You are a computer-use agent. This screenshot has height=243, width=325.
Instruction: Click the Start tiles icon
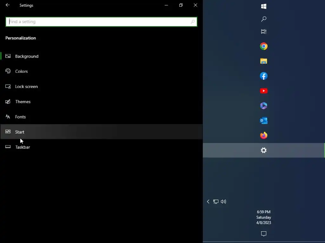pos(8,132)
